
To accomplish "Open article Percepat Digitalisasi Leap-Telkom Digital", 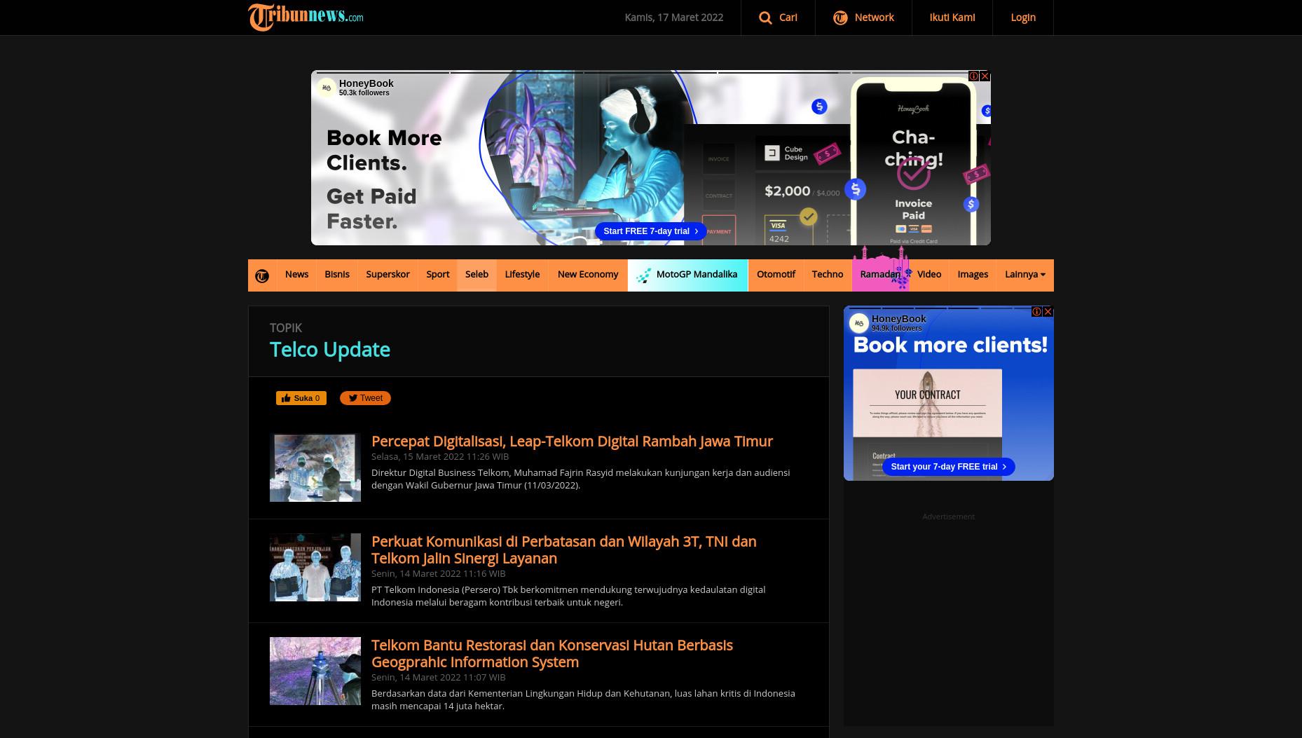I will point(572,441).
